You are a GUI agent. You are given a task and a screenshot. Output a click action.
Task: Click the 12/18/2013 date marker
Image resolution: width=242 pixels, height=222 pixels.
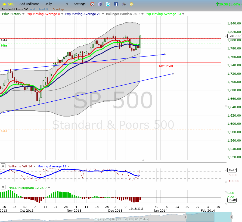[x=136, y=209]
